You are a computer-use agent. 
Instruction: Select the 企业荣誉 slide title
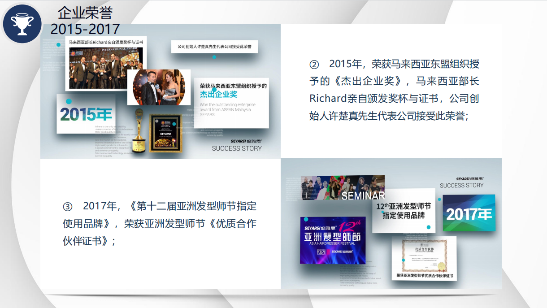pos(85,13)
